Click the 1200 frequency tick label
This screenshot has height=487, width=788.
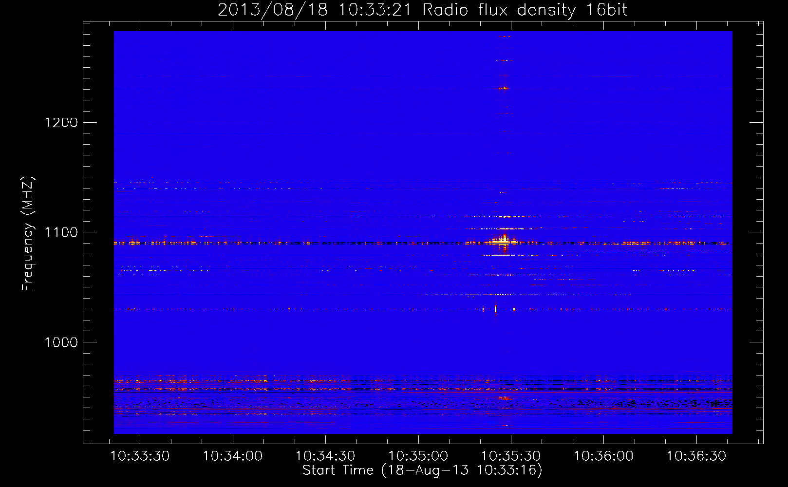coord(61,122)
